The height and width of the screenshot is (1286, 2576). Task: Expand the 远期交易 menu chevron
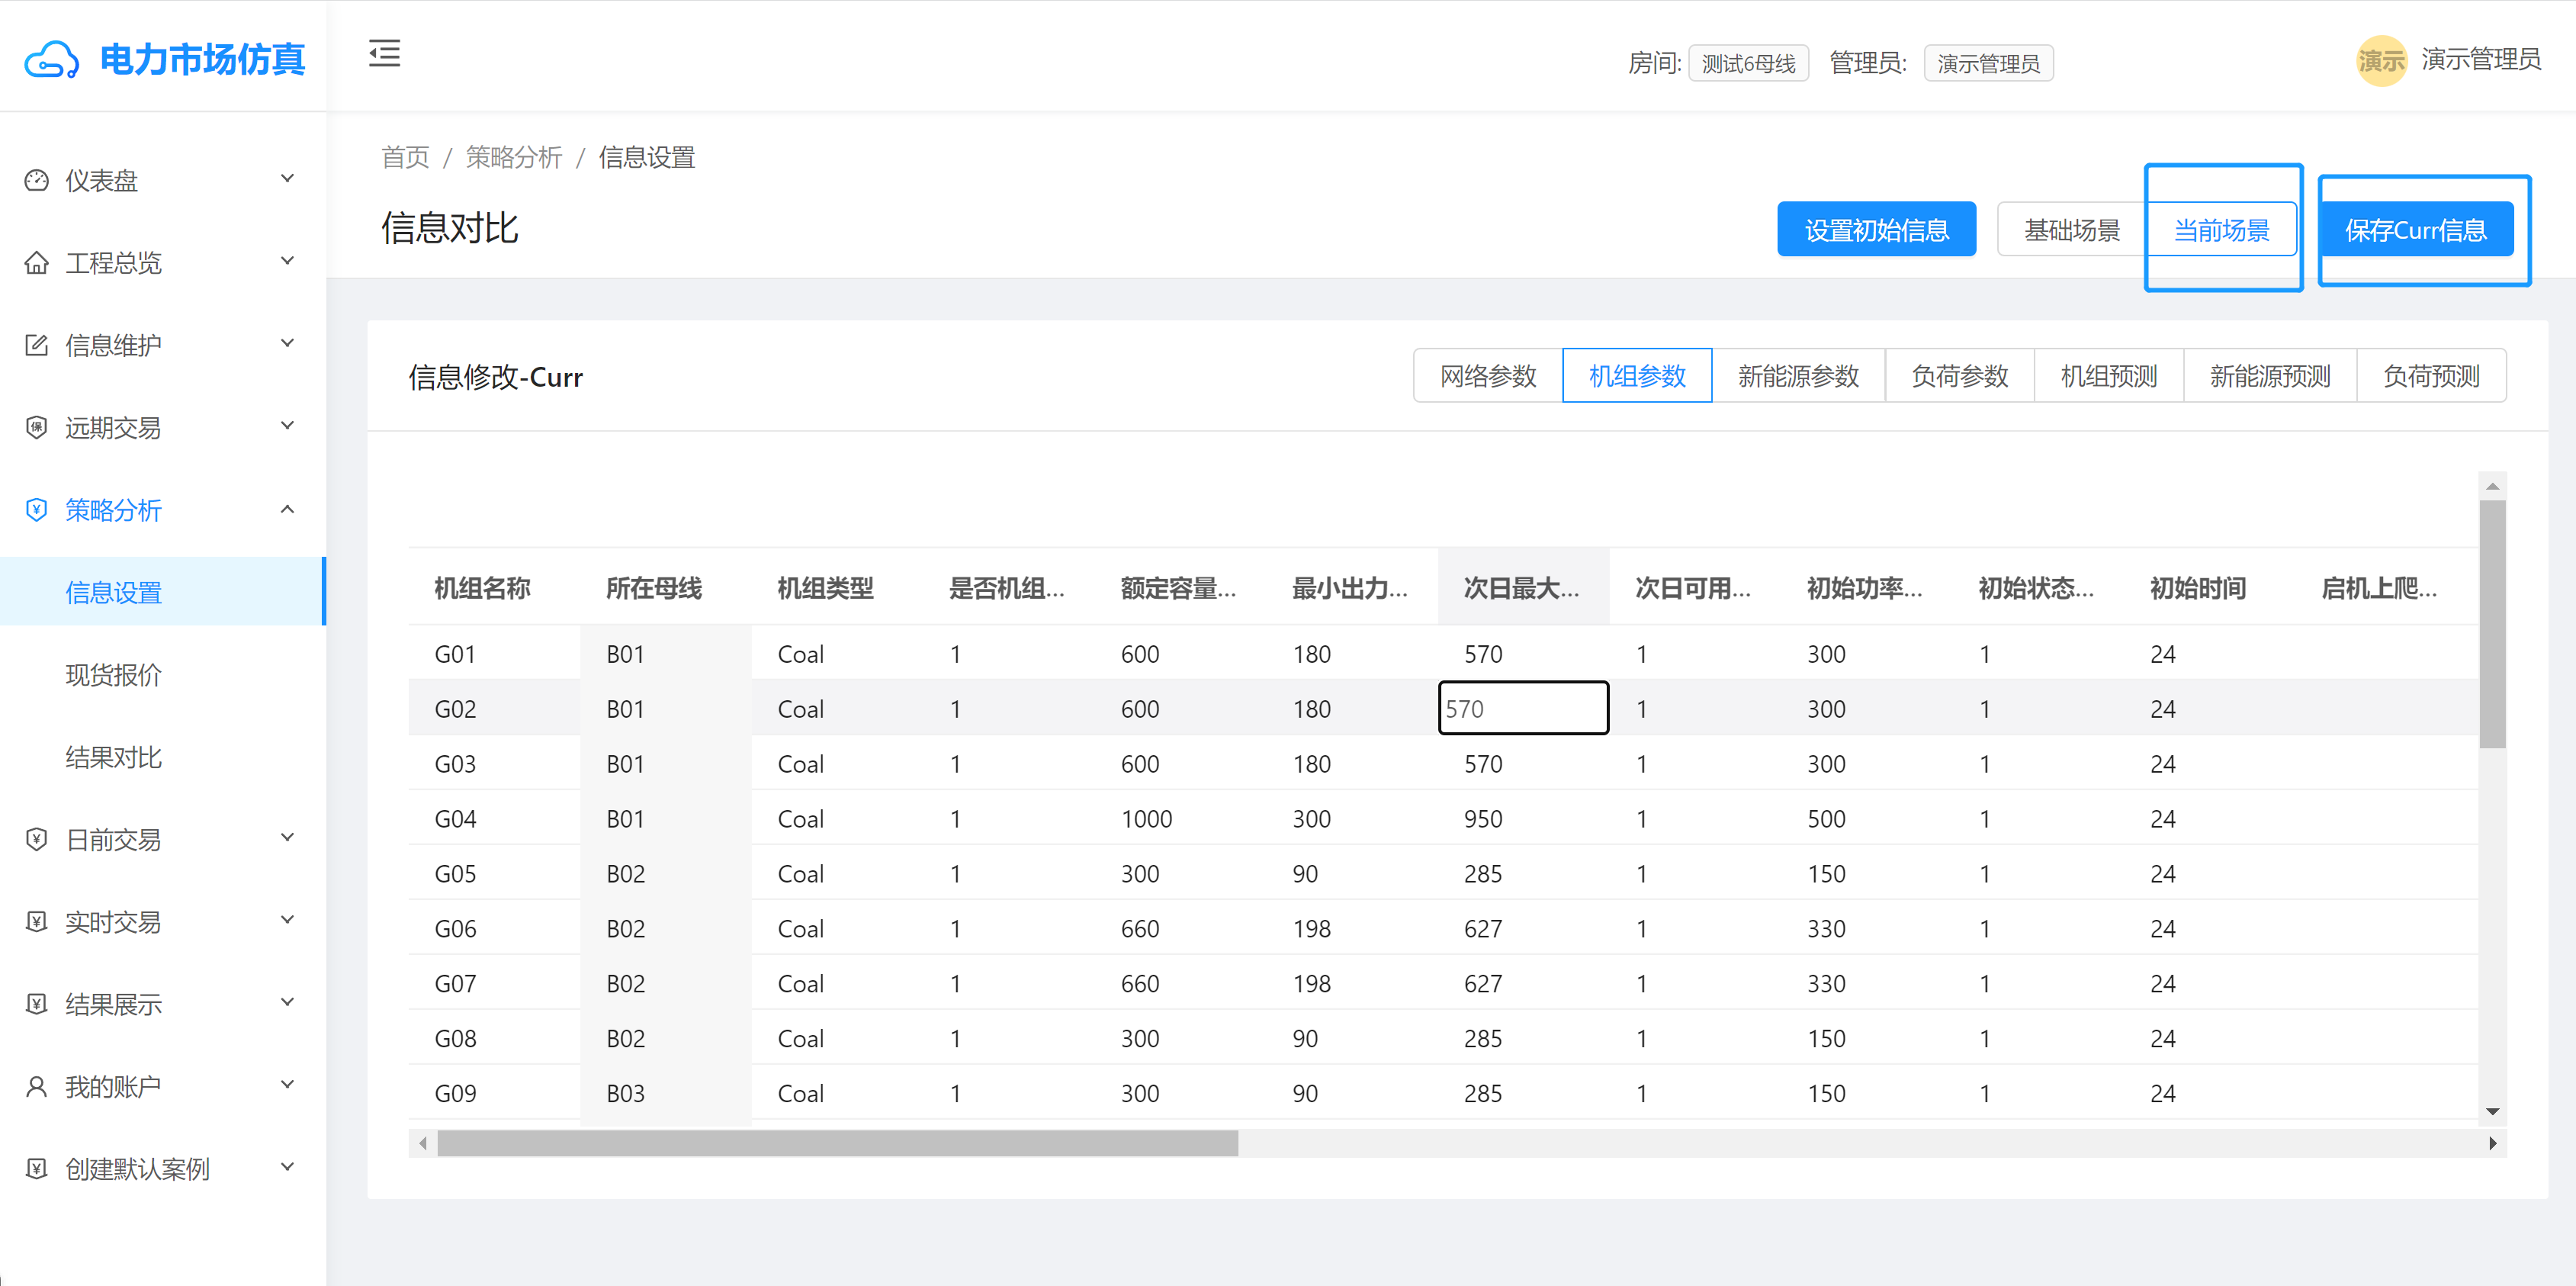click(x=287, y=426)
